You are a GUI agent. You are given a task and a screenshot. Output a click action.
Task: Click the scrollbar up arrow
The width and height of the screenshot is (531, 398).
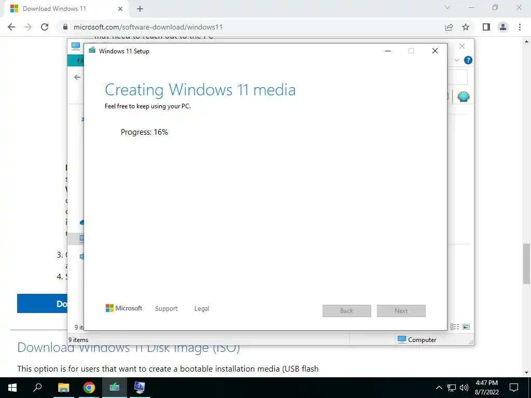pos(527,41)
